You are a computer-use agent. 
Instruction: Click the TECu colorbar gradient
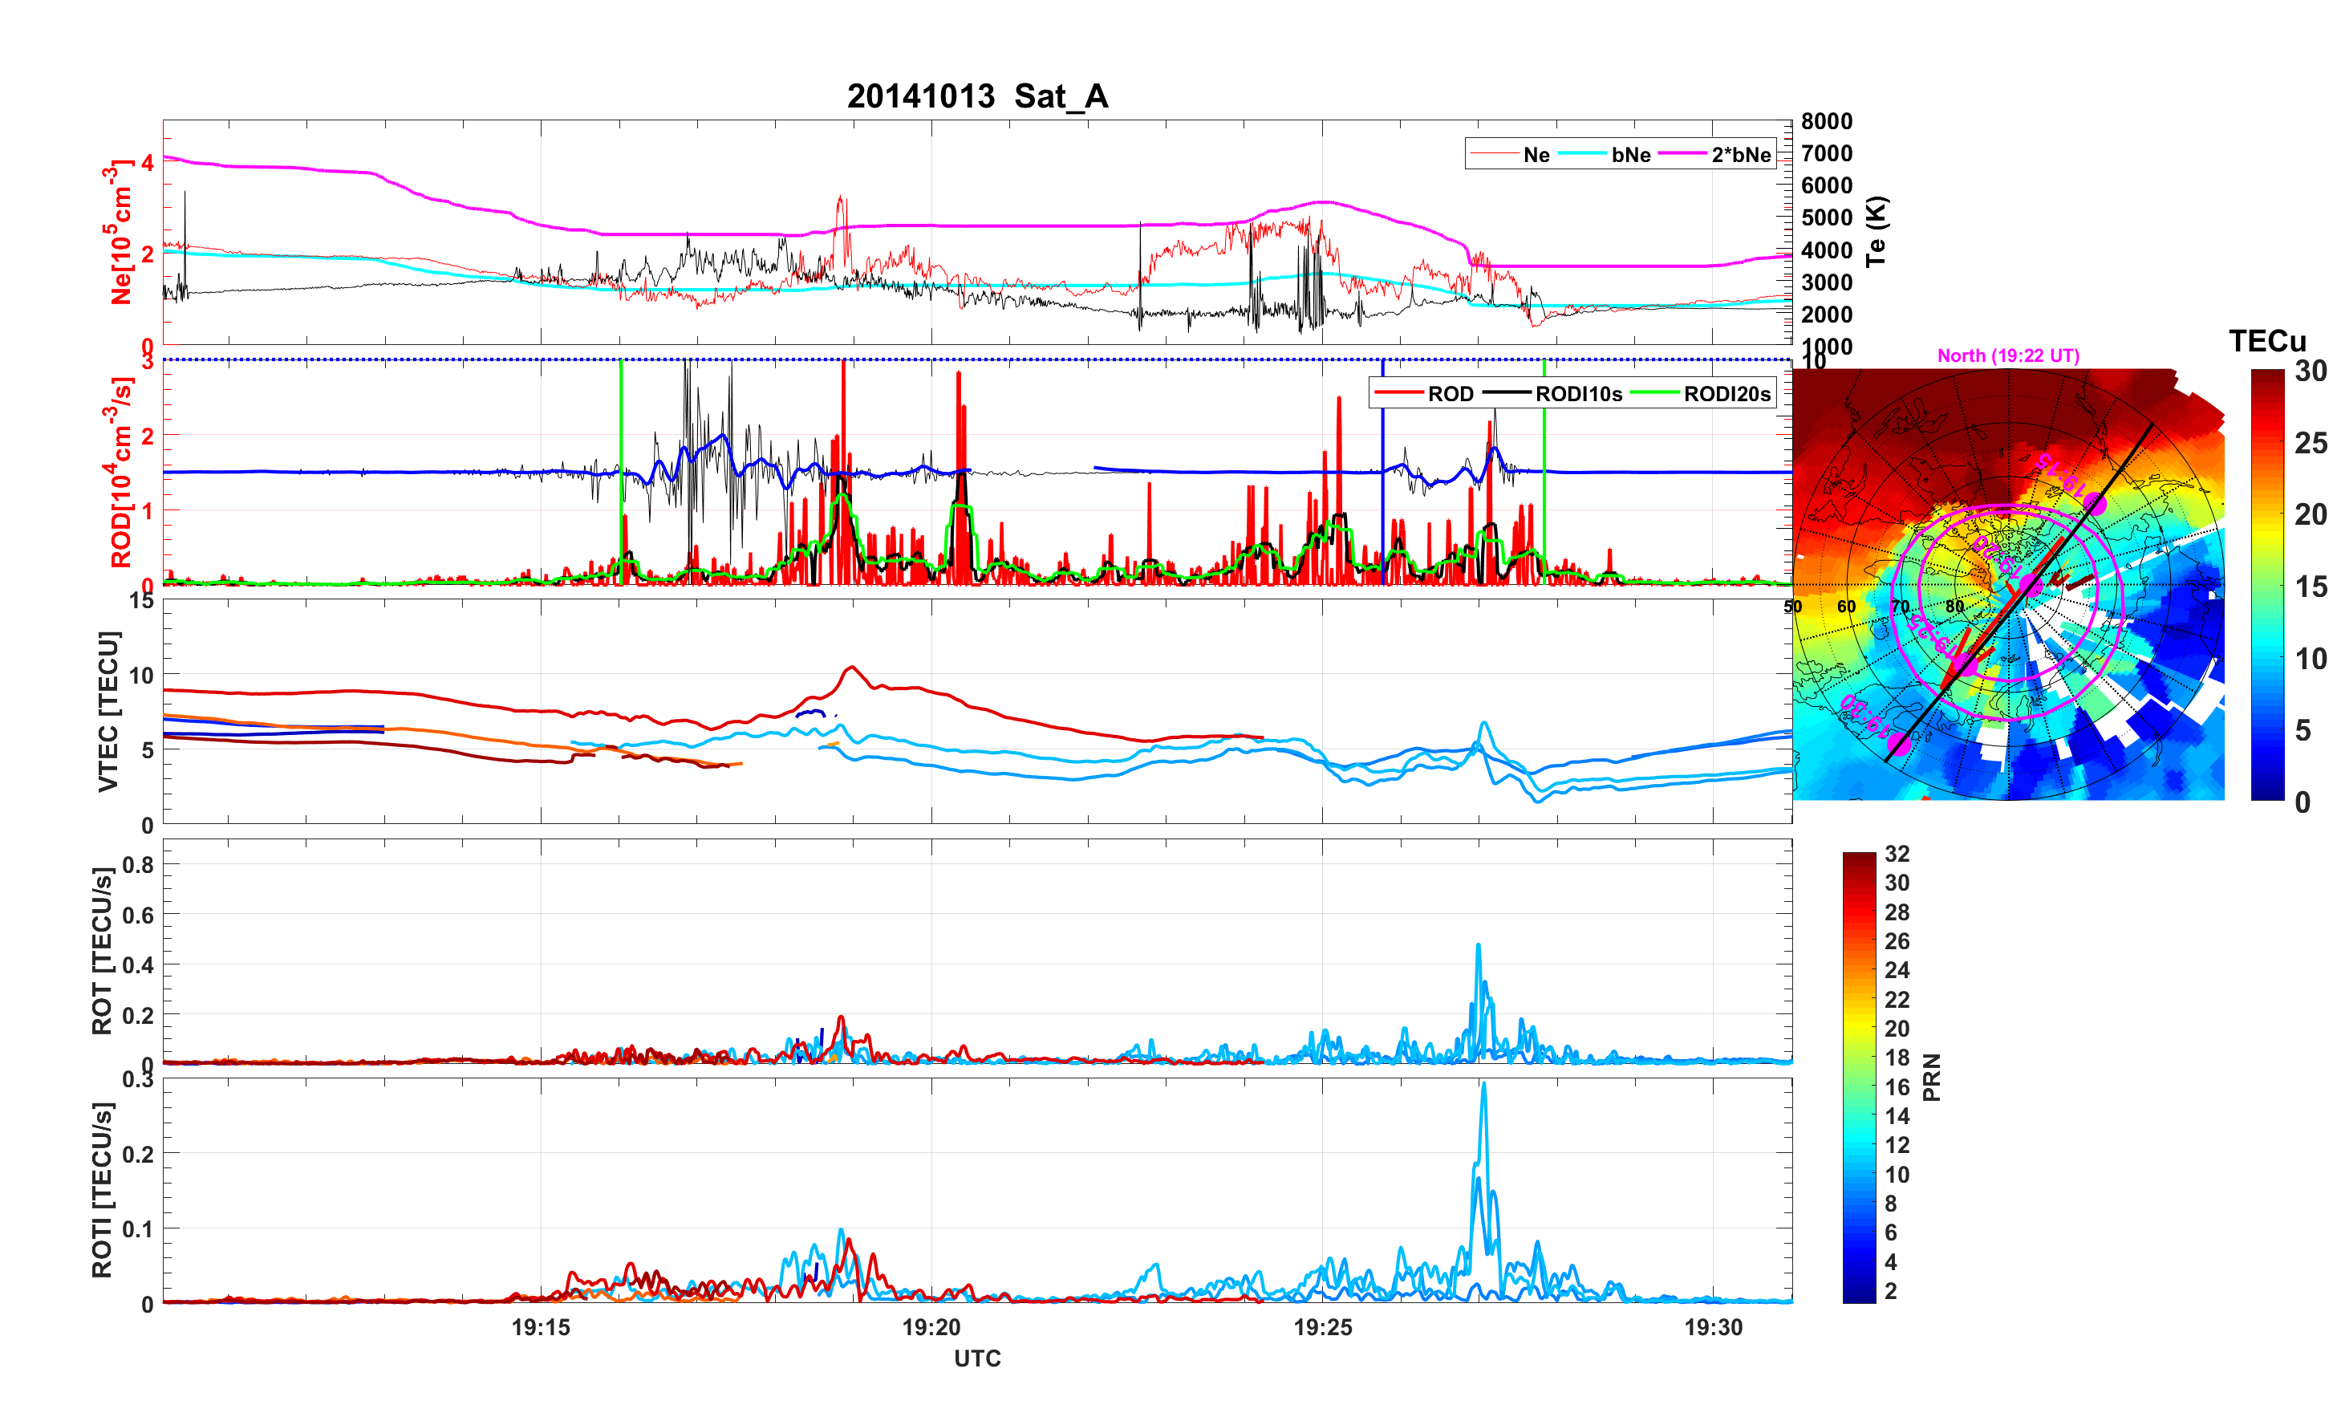(x=2266, y=584)
